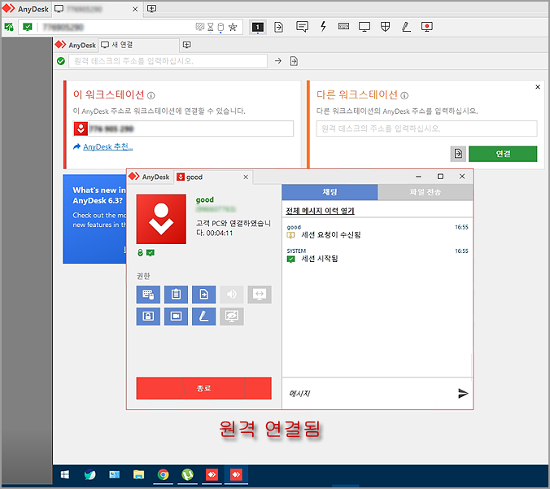Toggle lock desktop permission
This screenshot has height=489, width=550.
[x=148, y=317]
